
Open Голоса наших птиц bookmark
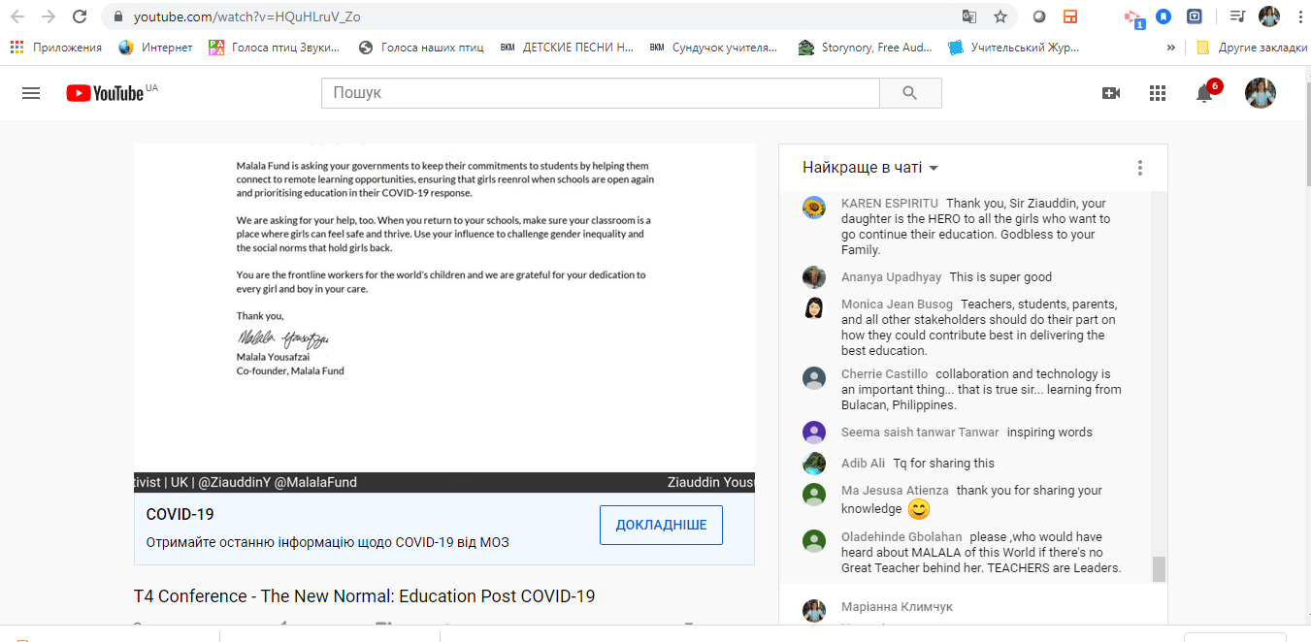click(x=421, y=48)
